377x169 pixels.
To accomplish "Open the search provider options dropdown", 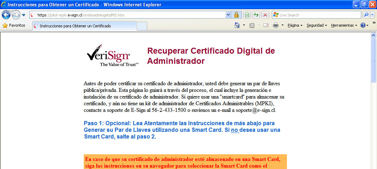I will pos(372,15).
